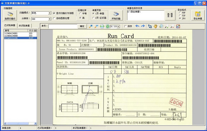Click the red-blue layout icon
Viewport: 207px width, 131px height.
[x=178, y=26]
